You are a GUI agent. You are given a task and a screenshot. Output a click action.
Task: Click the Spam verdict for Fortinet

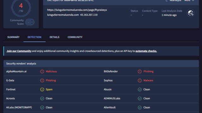tap(49, 89)
